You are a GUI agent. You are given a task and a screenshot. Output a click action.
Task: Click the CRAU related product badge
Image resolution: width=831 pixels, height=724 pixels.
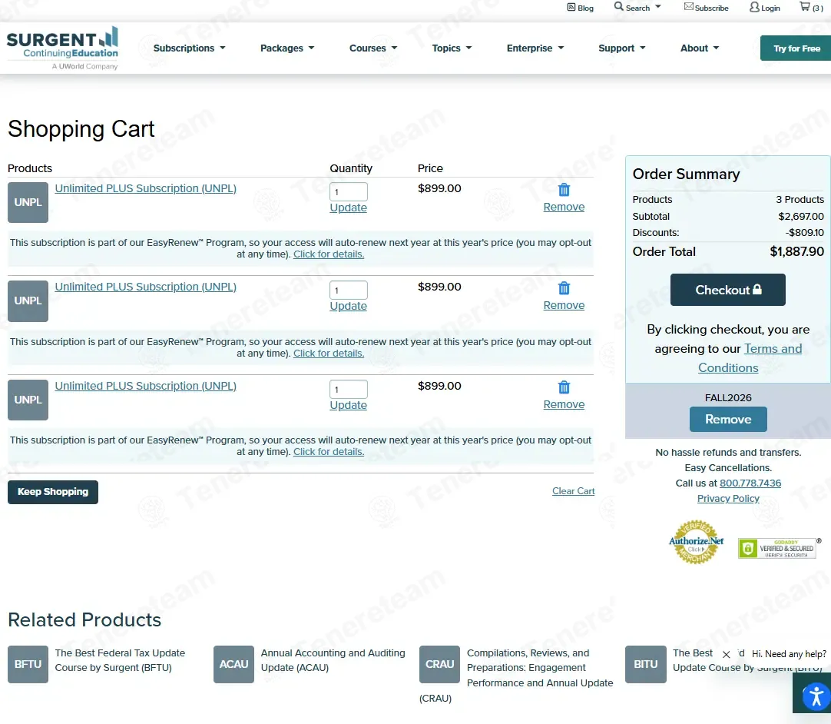point(439,664)
